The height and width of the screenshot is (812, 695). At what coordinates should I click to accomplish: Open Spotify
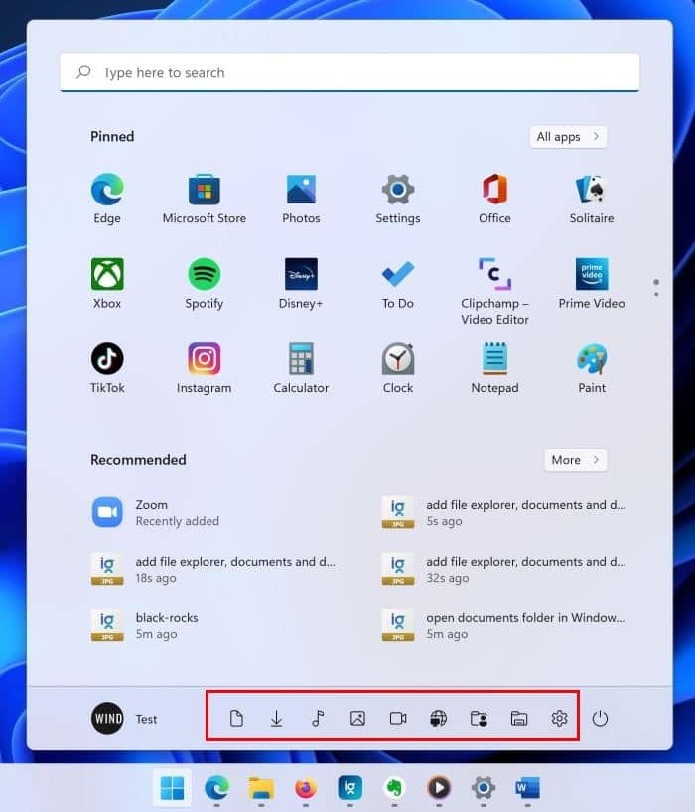pyautogui.click(x=205, y=284)
